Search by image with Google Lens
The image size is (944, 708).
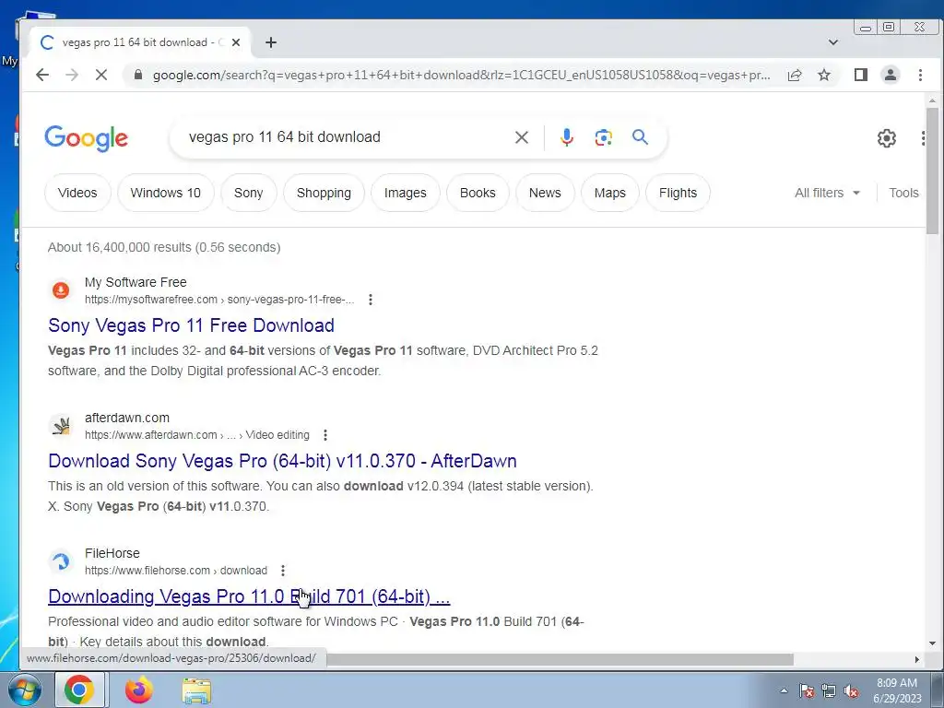pyautogui.click(x=603, y=137)
